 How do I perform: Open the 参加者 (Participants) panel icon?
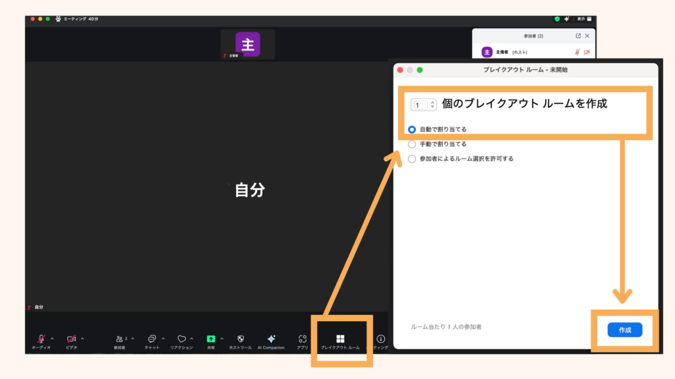coord(119,338)
